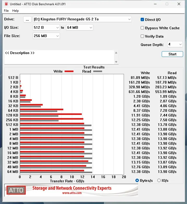The width and height of the screenshot is (187, 204).
Task: Expand the 64 MB I/O size dropdown
Action: 79,28
